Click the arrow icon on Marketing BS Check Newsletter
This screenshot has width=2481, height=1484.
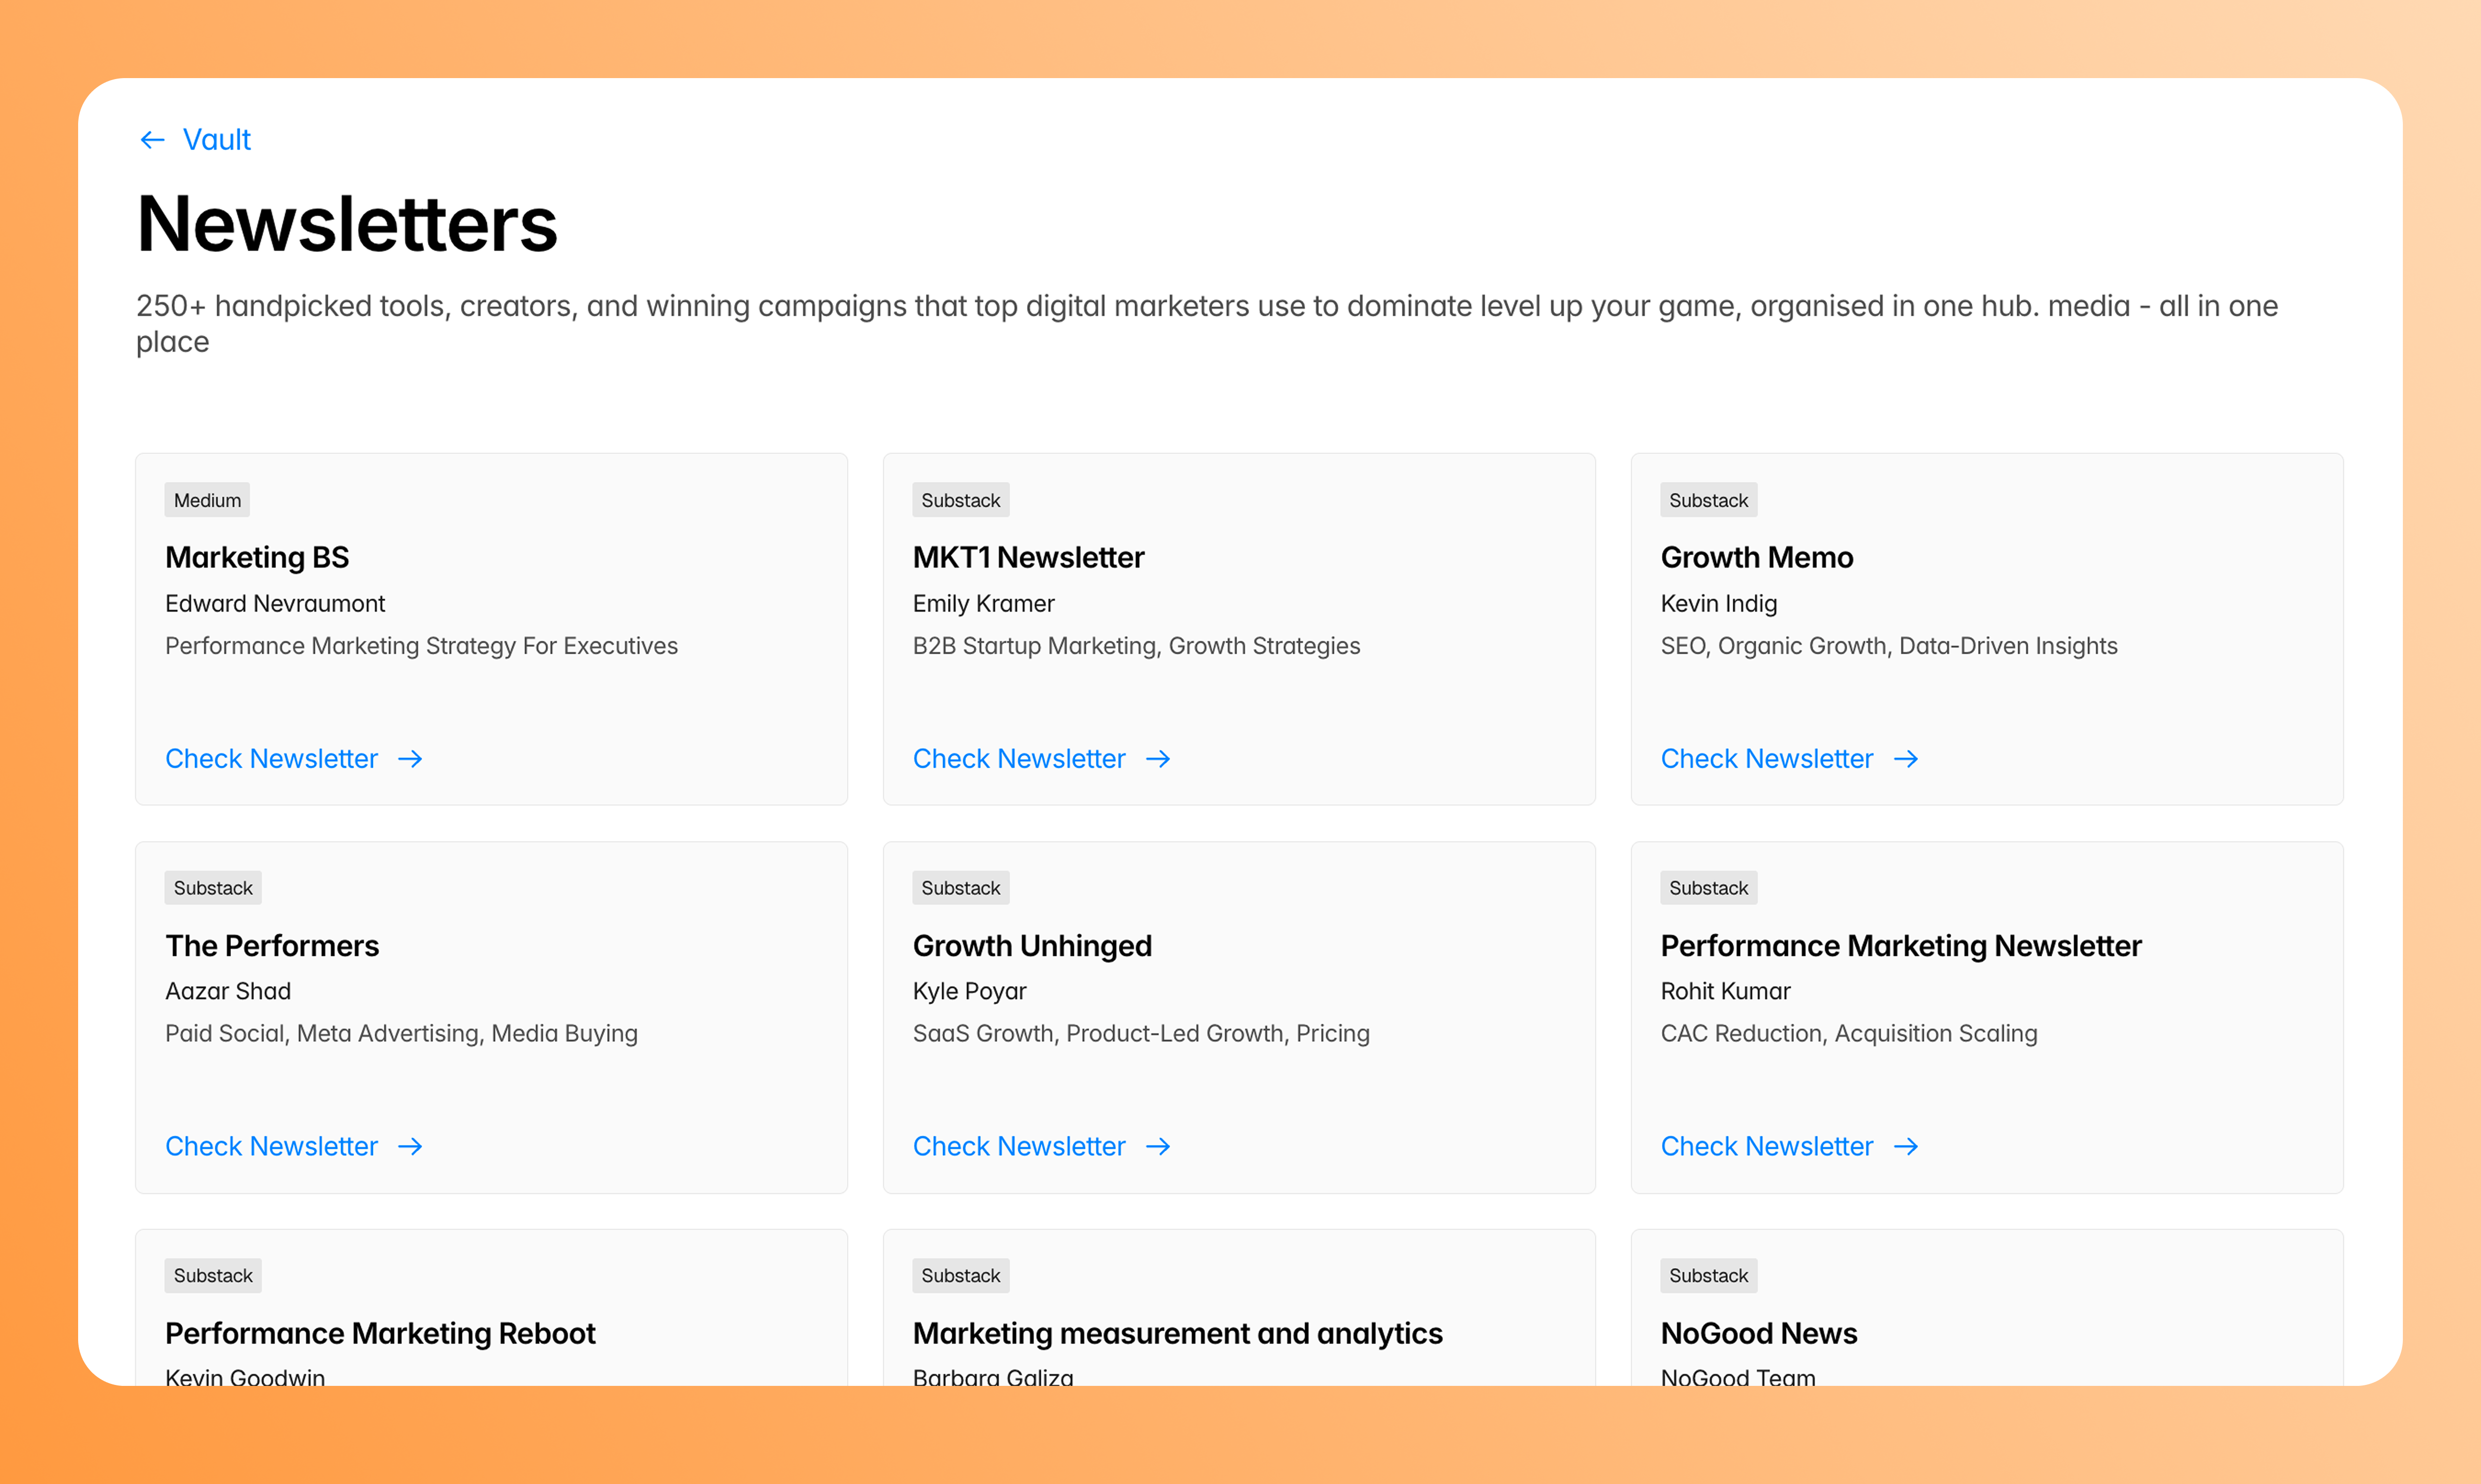(x=411, y=759)
